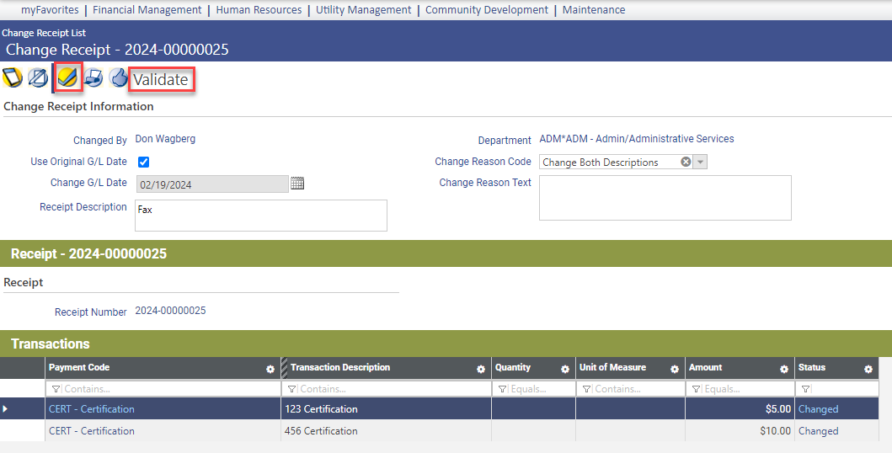Click the Payment Code filter funnel icon
Viewport: 892px width, 453px height.
56,389
